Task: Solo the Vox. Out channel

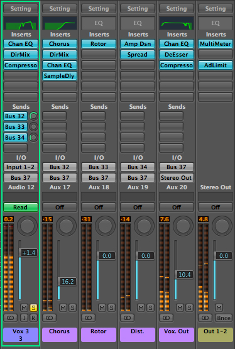Action: pos(189,308)
